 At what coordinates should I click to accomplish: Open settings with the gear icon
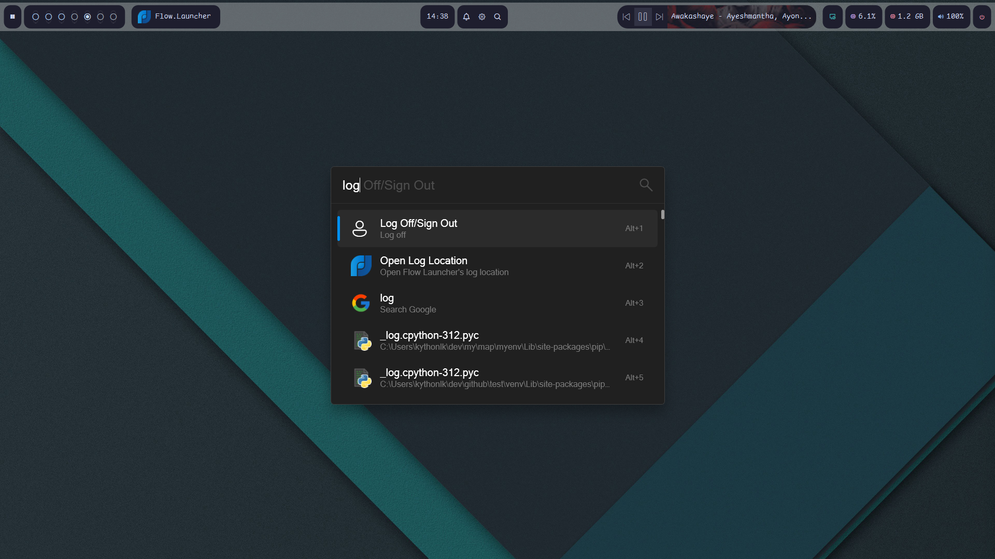481,17
